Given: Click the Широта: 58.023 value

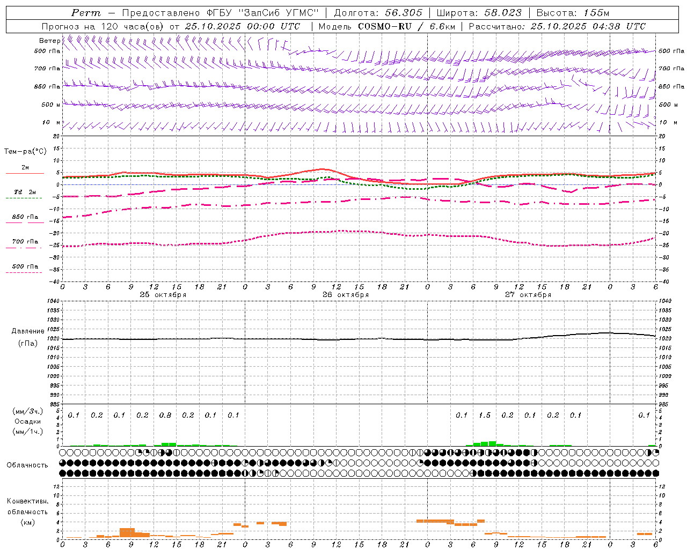Looking at the screenshot, I should pos(479,13).
